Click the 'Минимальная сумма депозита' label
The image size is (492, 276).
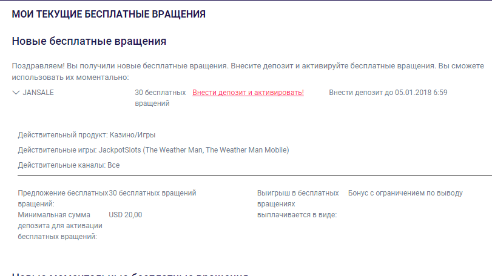click(x=60, y=226)
